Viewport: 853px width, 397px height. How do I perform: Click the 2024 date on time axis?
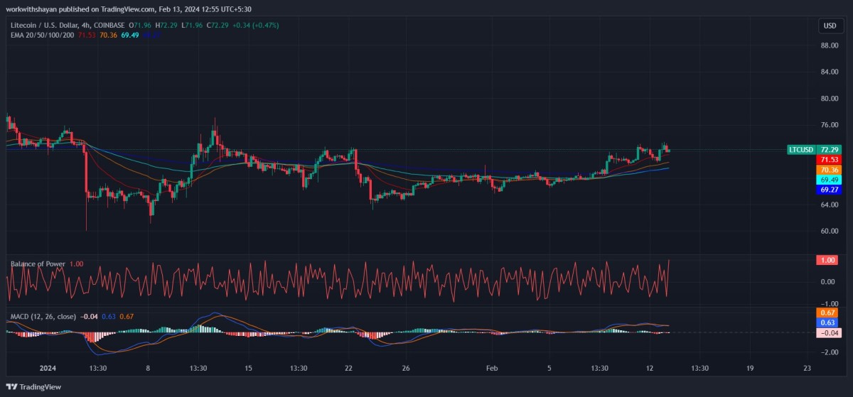(48, 369)
